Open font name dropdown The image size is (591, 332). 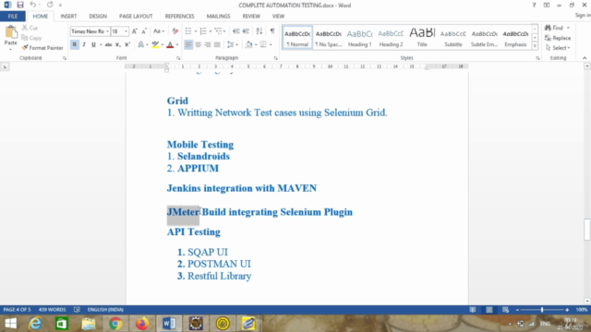point(107,31)
